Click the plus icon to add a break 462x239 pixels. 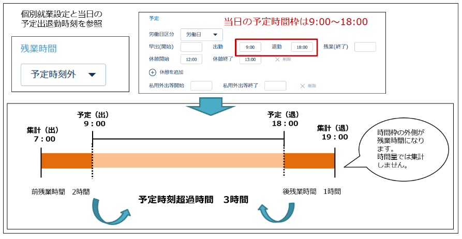tap(153, 72)
